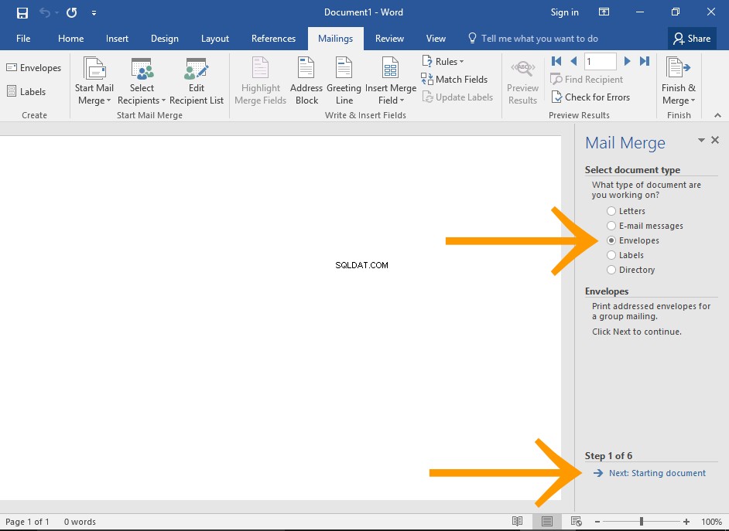Image resolution: width=729 pixels, height=531 pixels.
Task: Expand the Rules dropdown
Action: [x=443, y=61]
